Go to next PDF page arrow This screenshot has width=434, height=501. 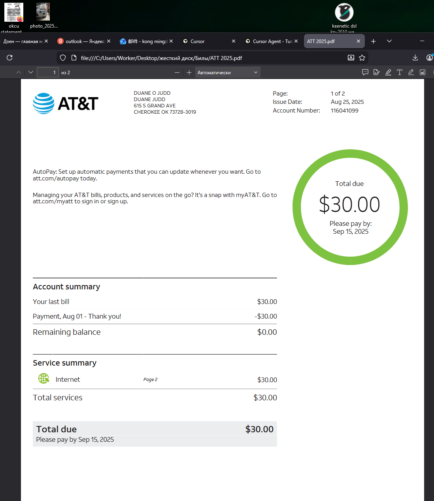[31, 72]
